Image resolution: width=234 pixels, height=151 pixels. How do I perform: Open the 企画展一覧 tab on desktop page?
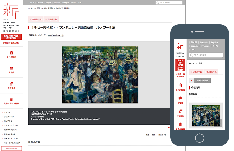[36, 19]
